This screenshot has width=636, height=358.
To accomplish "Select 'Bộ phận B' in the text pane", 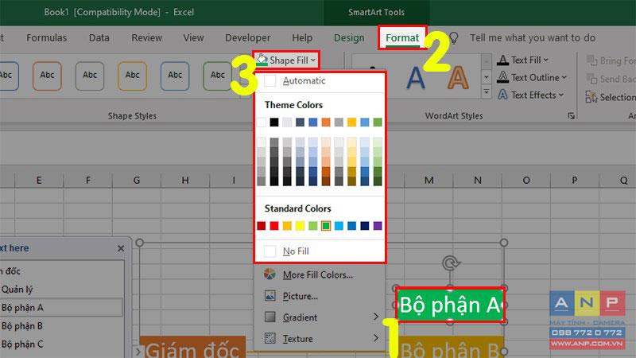I will [22, 326].
